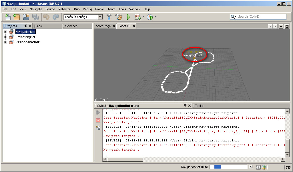Open the Profile Main Project dropdown arrow
Viewport: 293px width, 172px height.
click(156, 17)
